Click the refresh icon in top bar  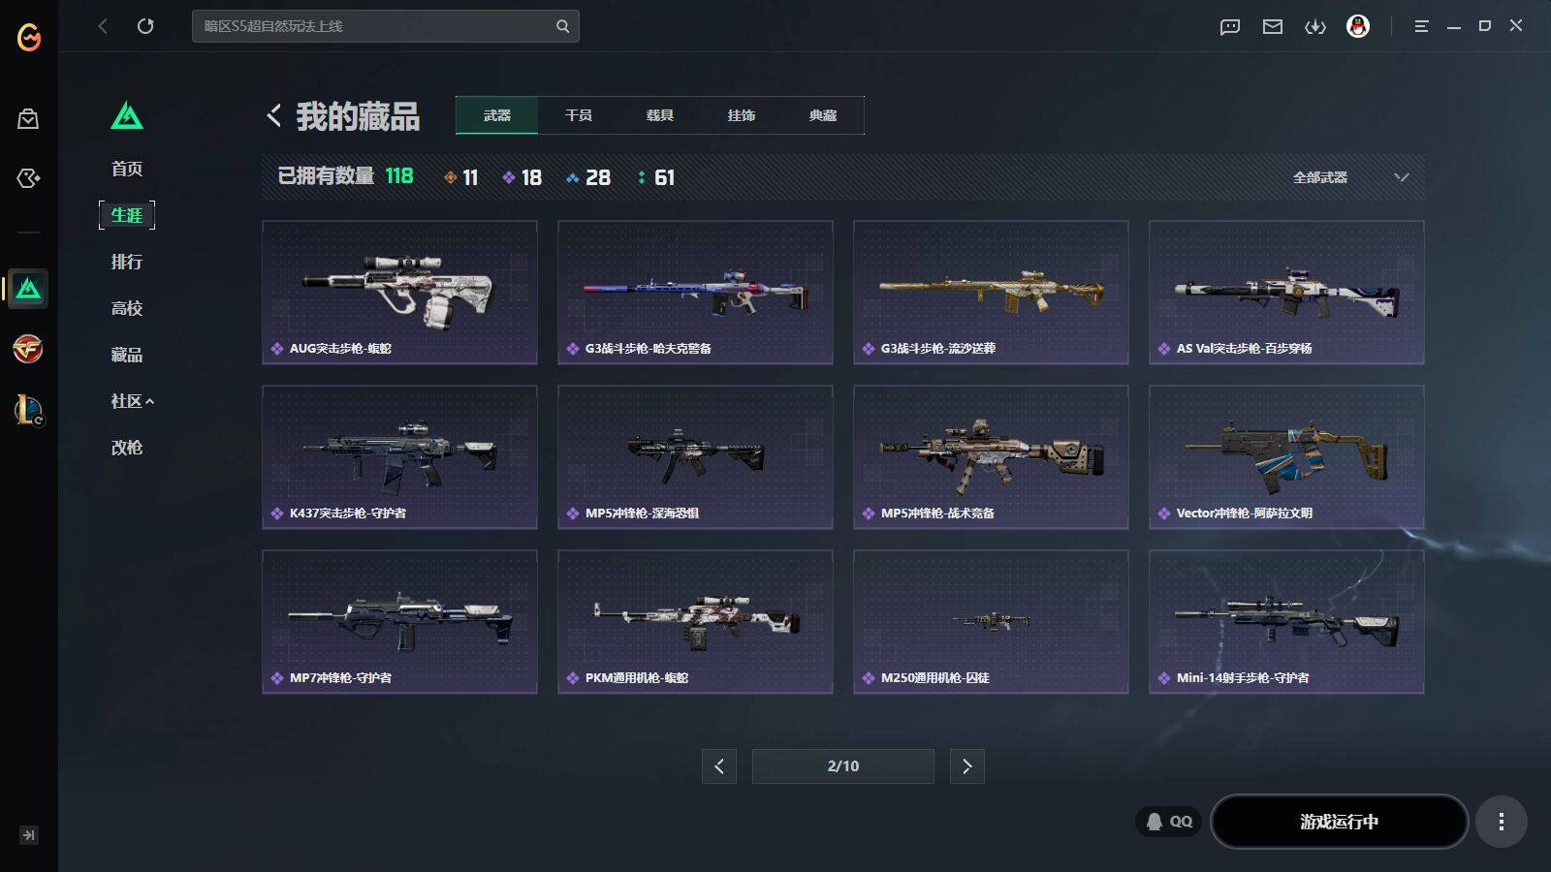[145, 26]
